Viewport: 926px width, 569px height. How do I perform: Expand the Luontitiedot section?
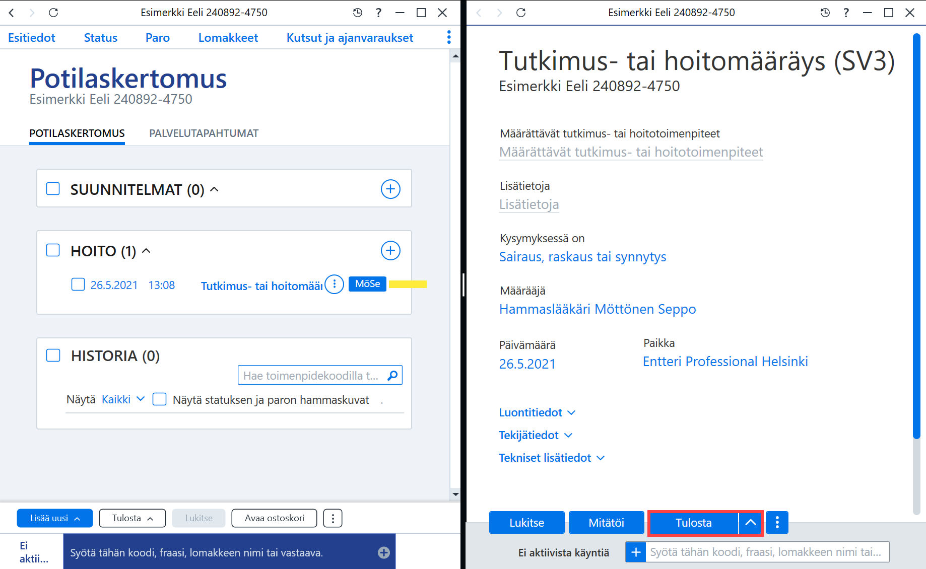[537, 412]
